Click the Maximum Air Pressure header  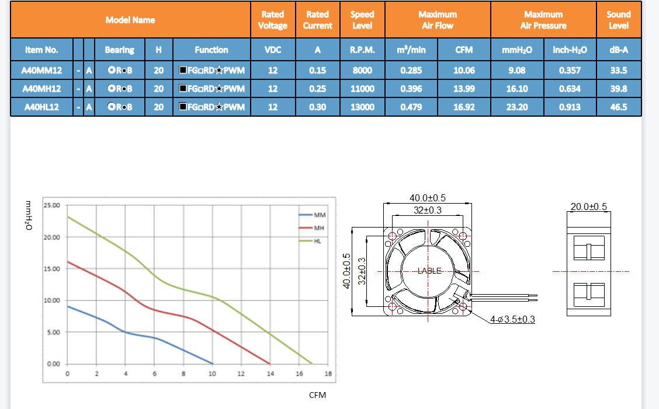(543, 20)
